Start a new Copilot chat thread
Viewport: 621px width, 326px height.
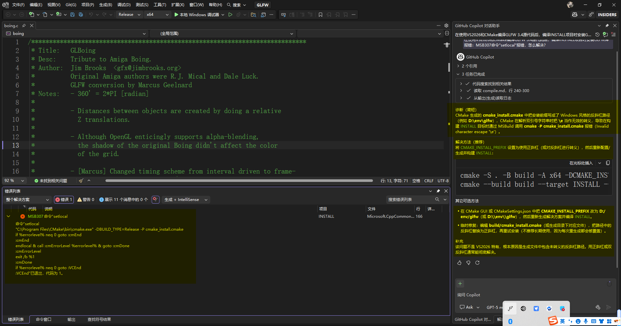coord(605,35)
